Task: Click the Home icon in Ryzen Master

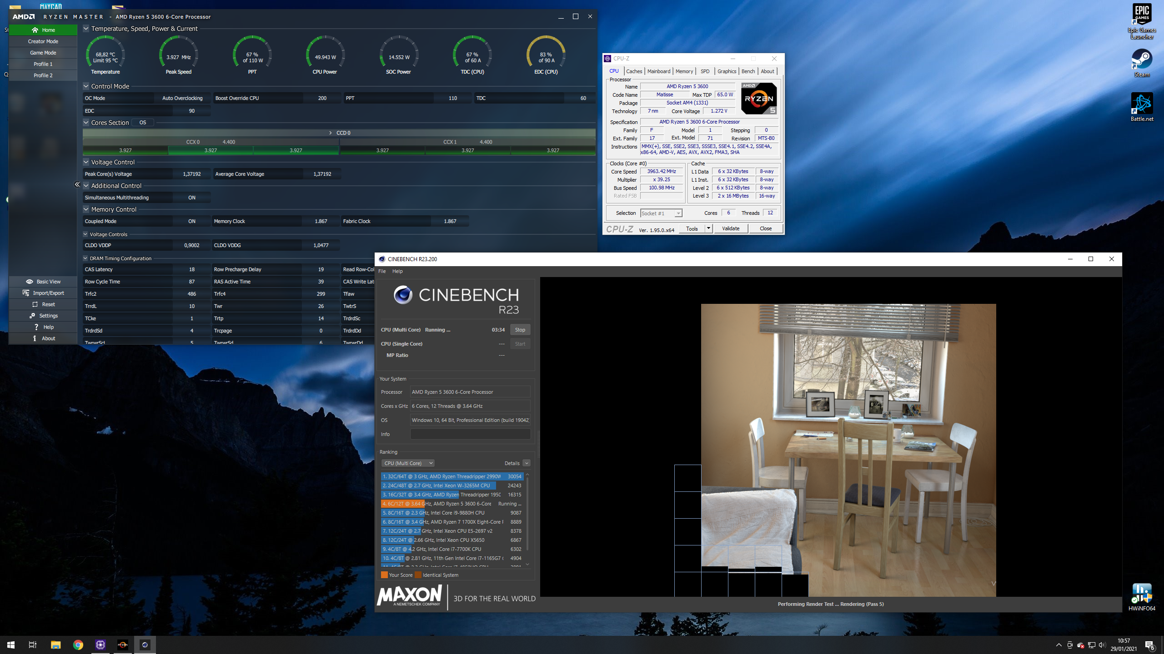Action: pos(35,30)
